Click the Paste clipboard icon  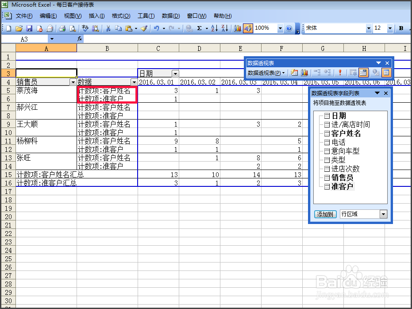tap(128, 28)
